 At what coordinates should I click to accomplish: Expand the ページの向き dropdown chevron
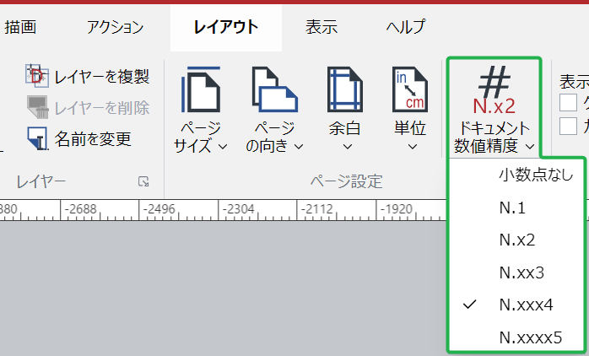(299, 147)
